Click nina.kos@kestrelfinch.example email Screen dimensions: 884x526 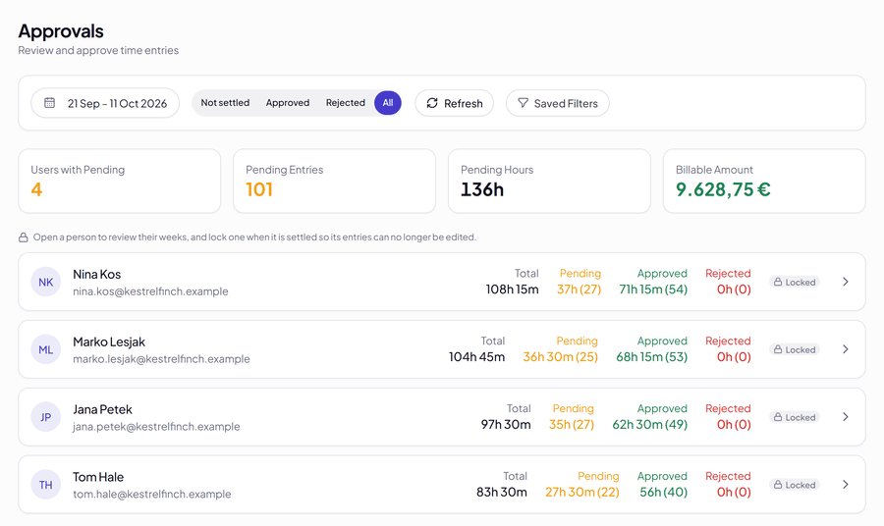150,291
